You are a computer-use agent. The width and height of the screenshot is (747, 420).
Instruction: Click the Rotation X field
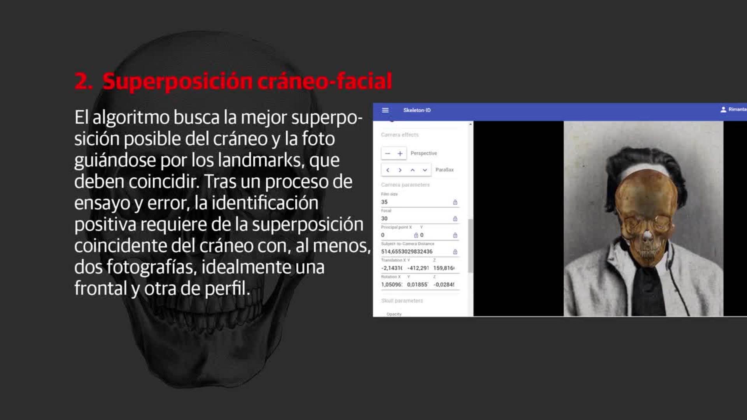[x=391, y=285]
